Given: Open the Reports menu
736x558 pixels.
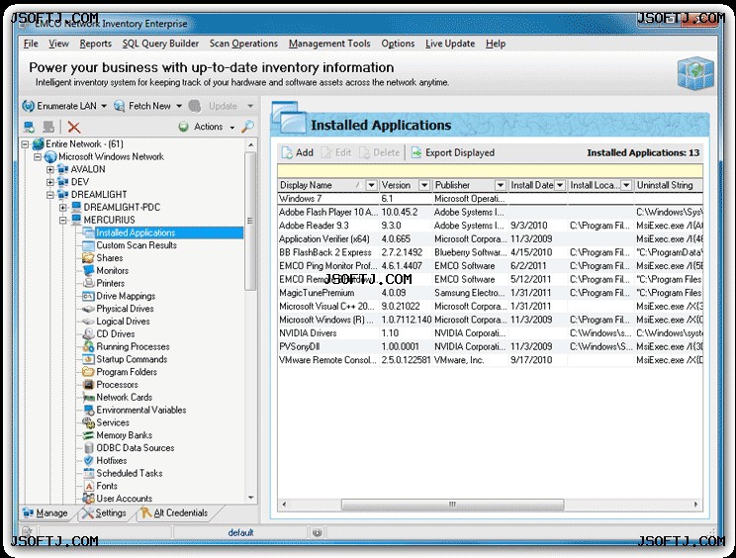Looking at the screenshot, I should [x=95, y=44].
